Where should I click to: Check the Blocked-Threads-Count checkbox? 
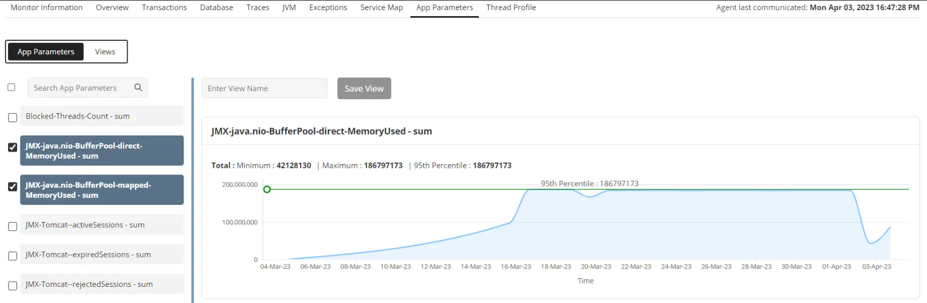click(x=12, y=117)
